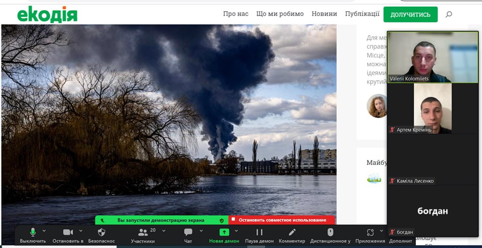Open Про нас menu item
The height and width of the screenshot is (248, 482).
pos(235,14)
